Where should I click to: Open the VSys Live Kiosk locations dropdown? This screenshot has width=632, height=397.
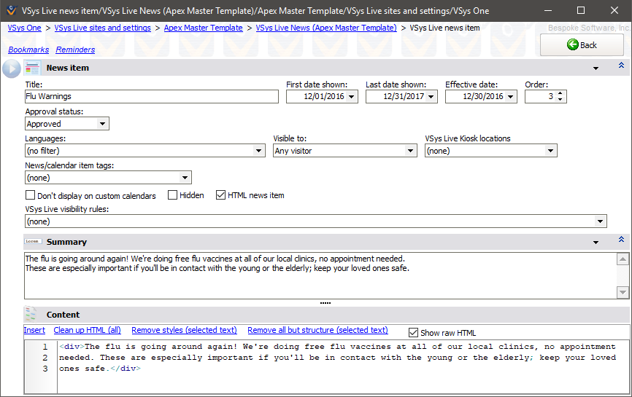click(x=550, y=151)
